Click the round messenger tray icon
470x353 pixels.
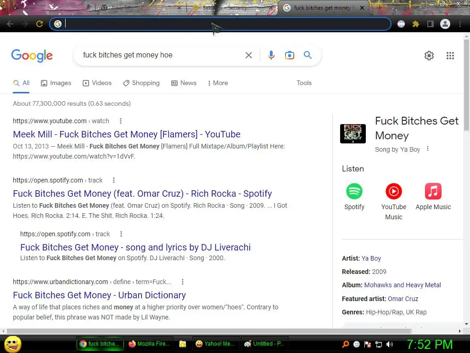pyautogui.click(x=356, y=344)
